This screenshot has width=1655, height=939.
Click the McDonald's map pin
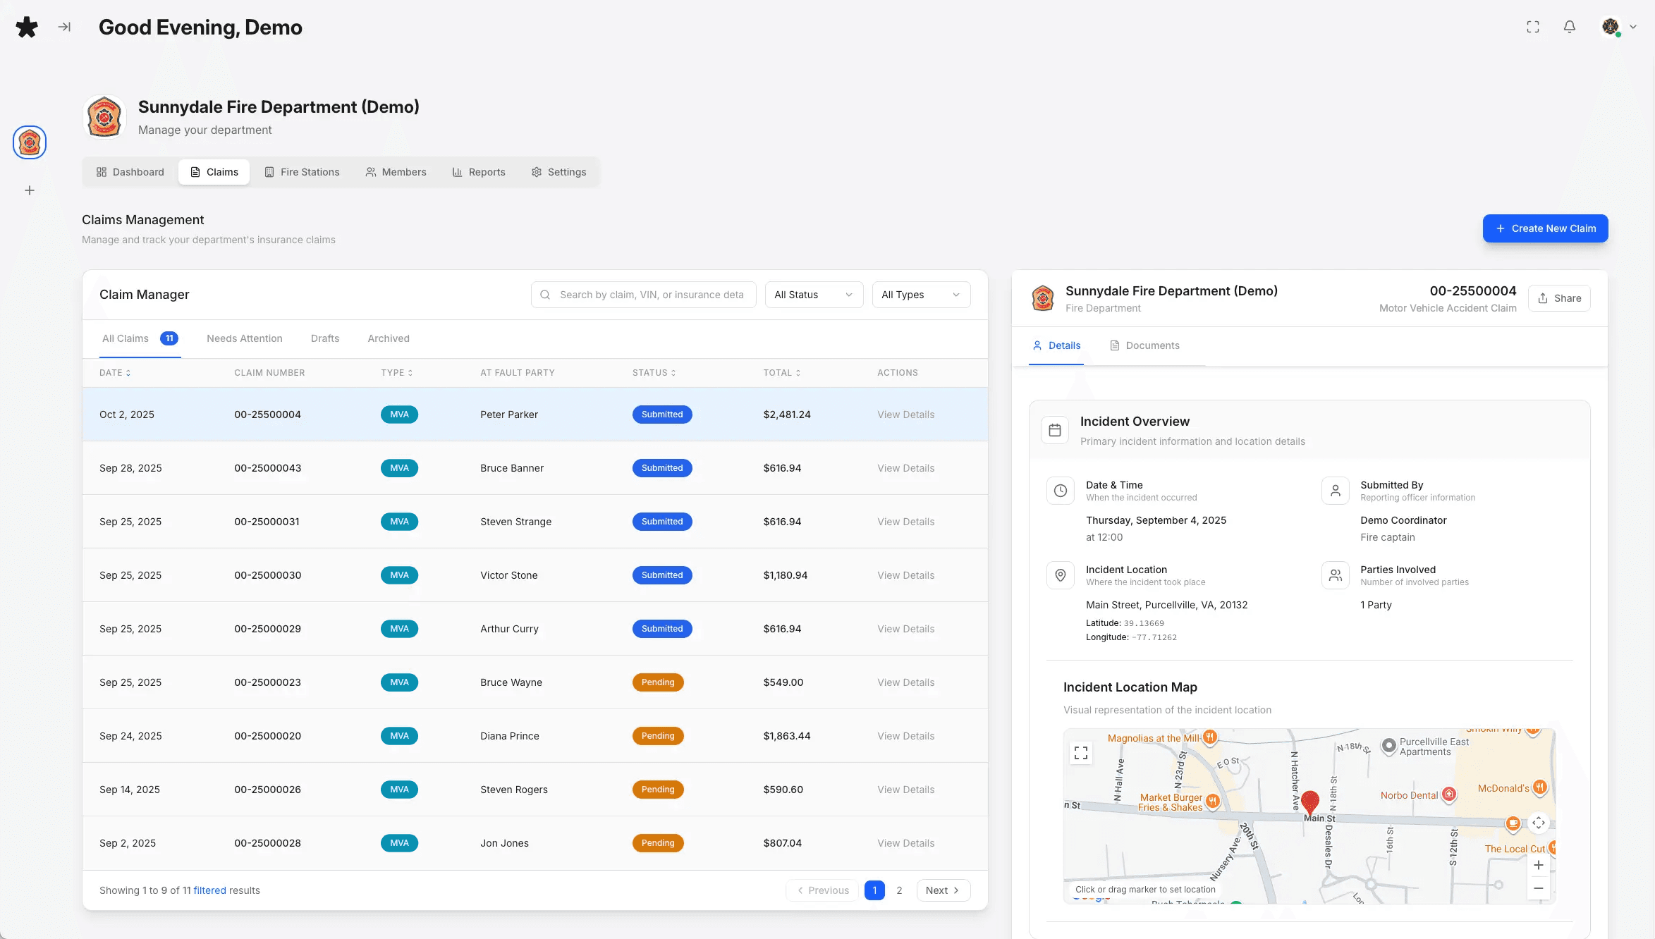click(x=1540, y=787)
